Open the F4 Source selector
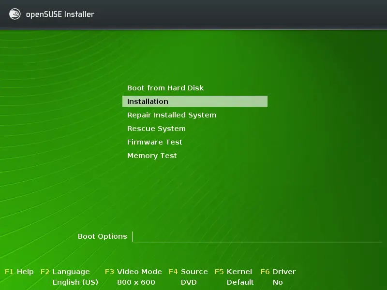This screenshot has width=387, height=290. [x=189, y=272]
